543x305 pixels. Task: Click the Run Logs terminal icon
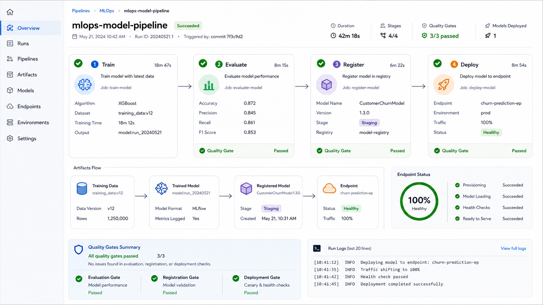(x=317, y=248)
